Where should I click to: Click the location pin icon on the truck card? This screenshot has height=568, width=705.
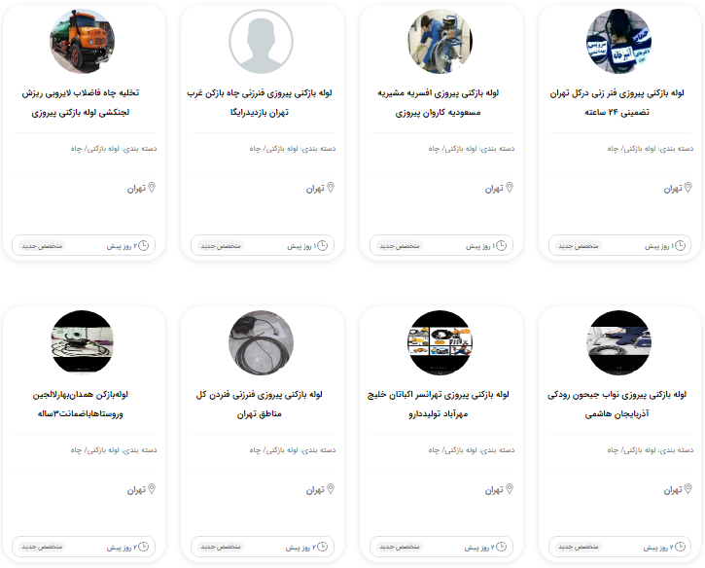(152, 188)
